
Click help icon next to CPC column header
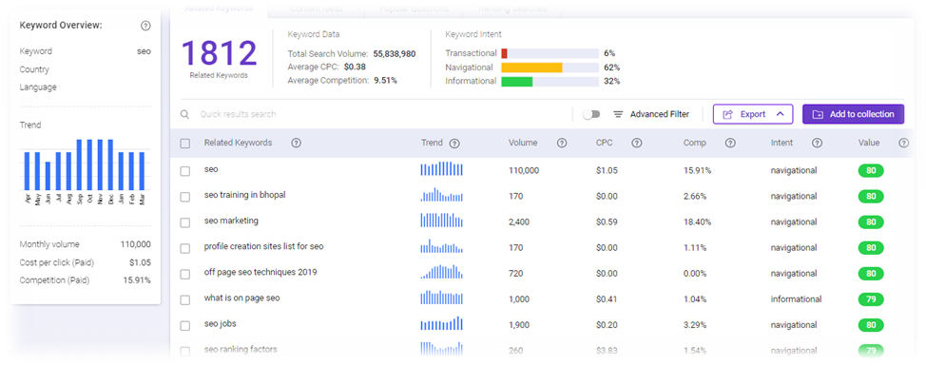[x=637, y=143]
